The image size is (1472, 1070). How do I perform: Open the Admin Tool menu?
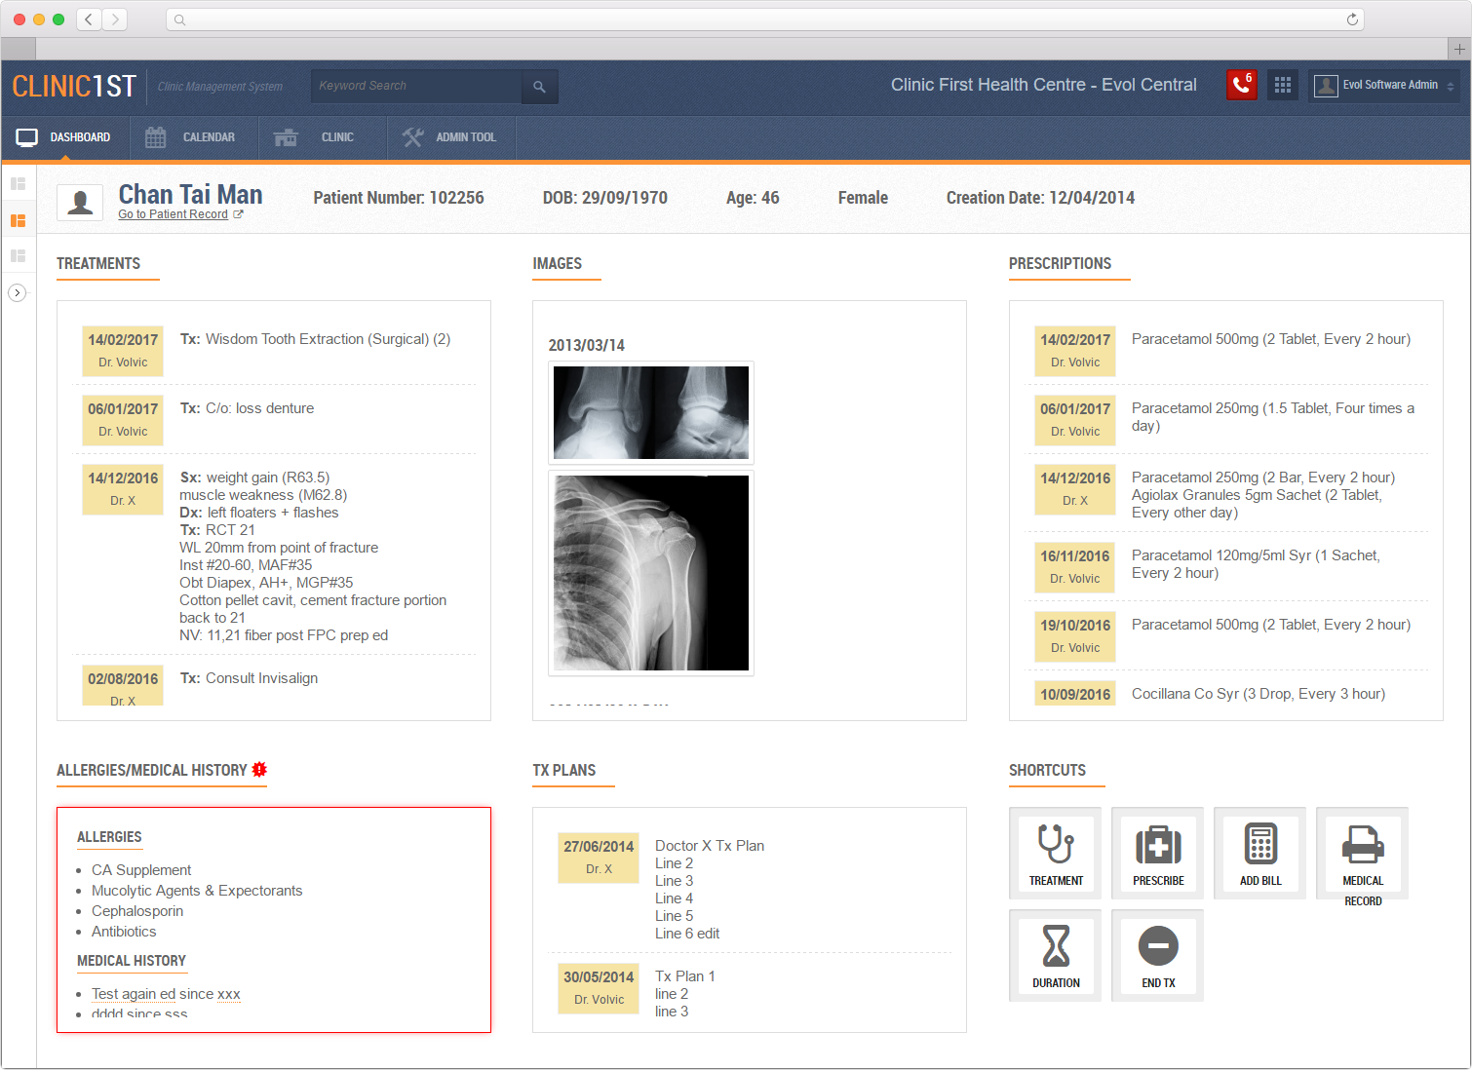pos(450,137)
